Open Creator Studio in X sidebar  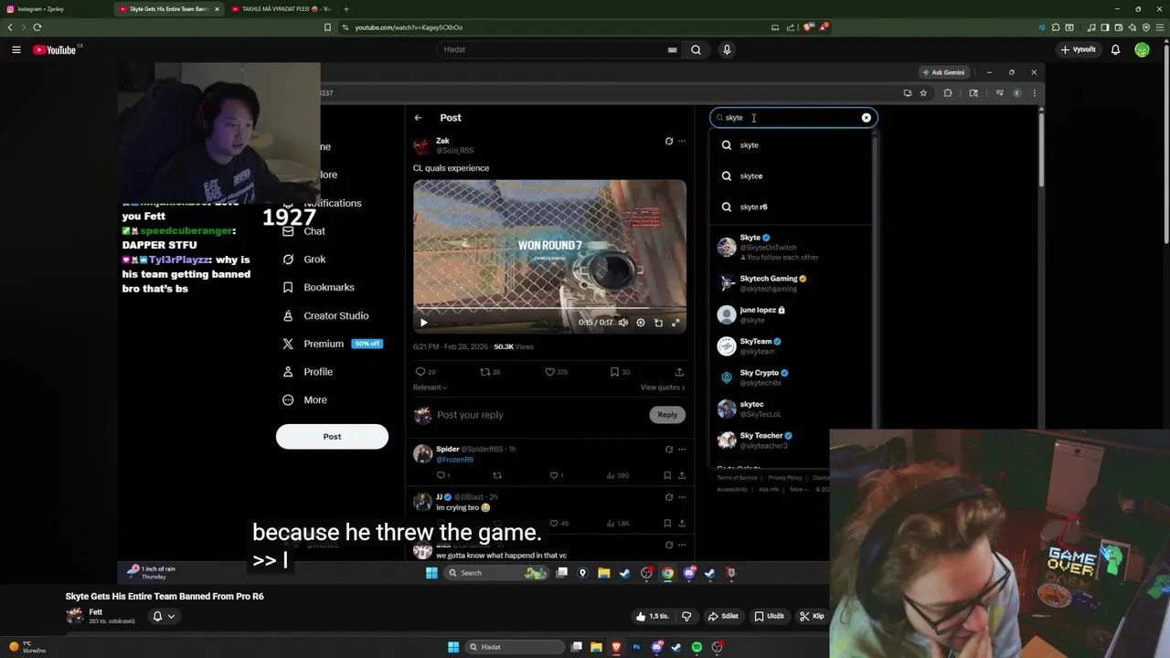click(x=325, y=316)
